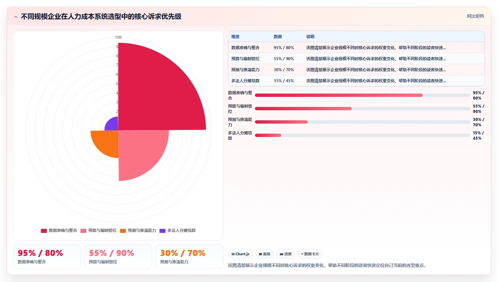Click the 30% / 70% table value
498x282 pixels.
[284, 70]
